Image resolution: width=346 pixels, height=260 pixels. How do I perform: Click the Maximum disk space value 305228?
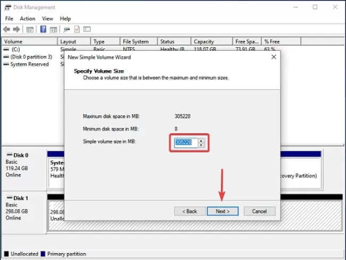[x=183, y=116]
